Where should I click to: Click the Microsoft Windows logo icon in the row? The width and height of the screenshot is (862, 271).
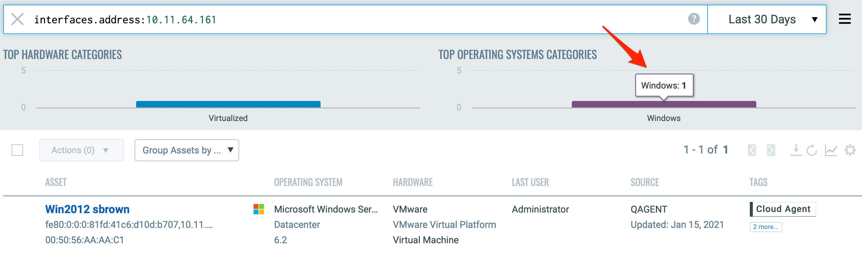(259, 209)
